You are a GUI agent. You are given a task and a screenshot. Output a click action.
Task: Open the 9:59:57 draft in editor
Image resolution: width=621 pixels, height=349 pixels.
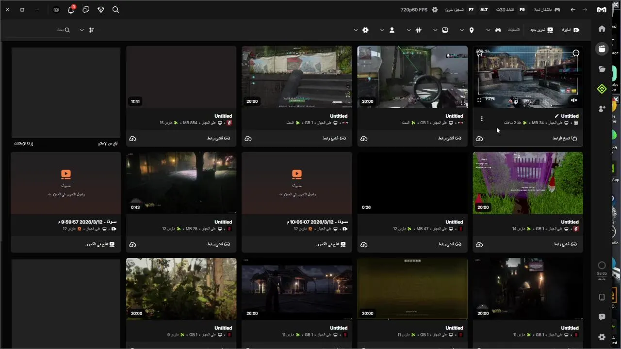[x=100, y=245]
